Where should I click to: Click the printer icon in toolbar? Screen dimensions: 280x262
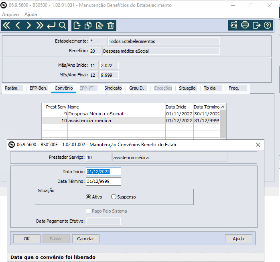(245, 25)
